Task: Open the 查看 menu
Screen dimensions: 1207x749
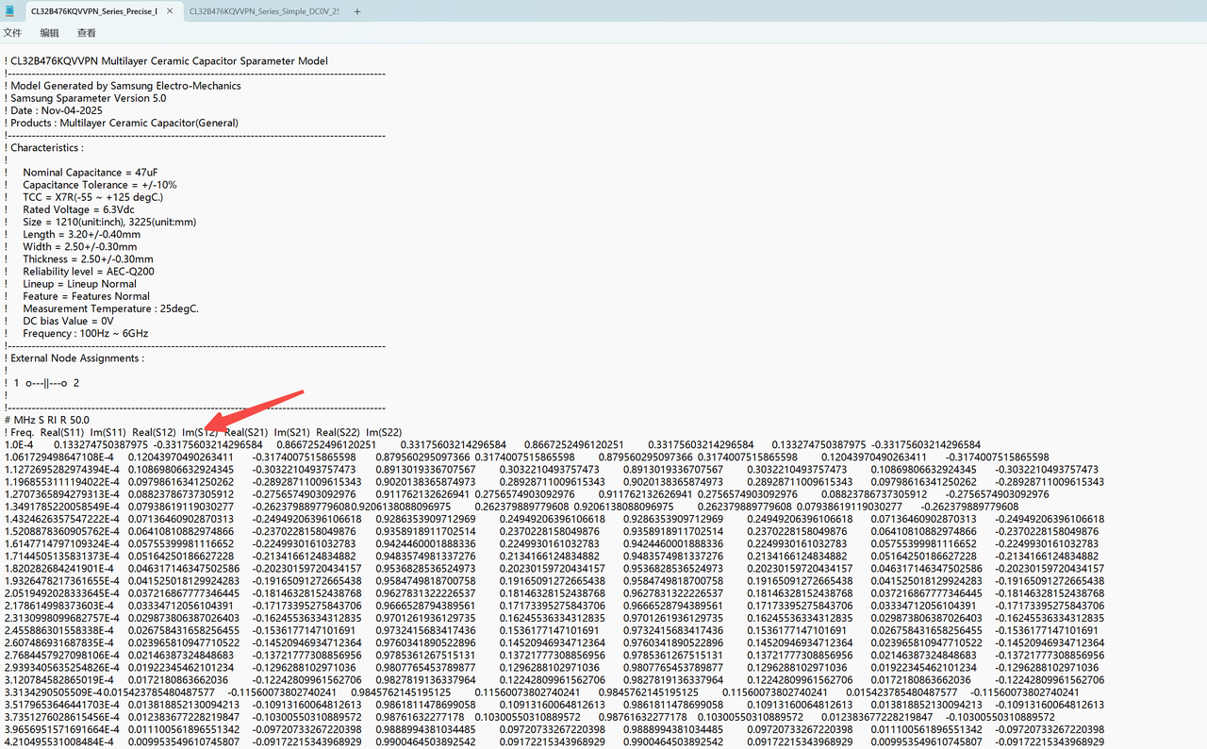Action: (87, 33)
